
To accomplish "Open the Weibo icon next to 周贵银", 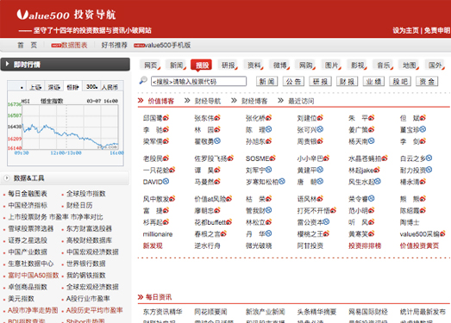I will [320, 141].
